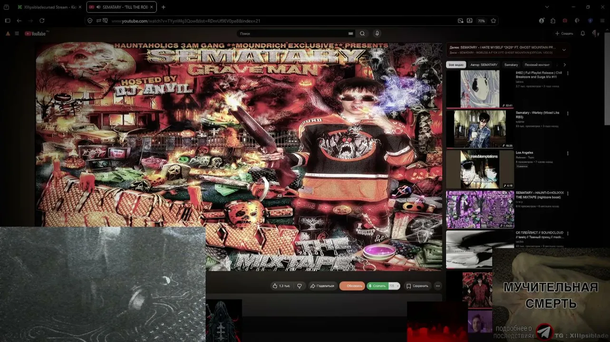Open the Los Angeles video thumbnail
The image size is (610, 342).
(x=480, y=169)
